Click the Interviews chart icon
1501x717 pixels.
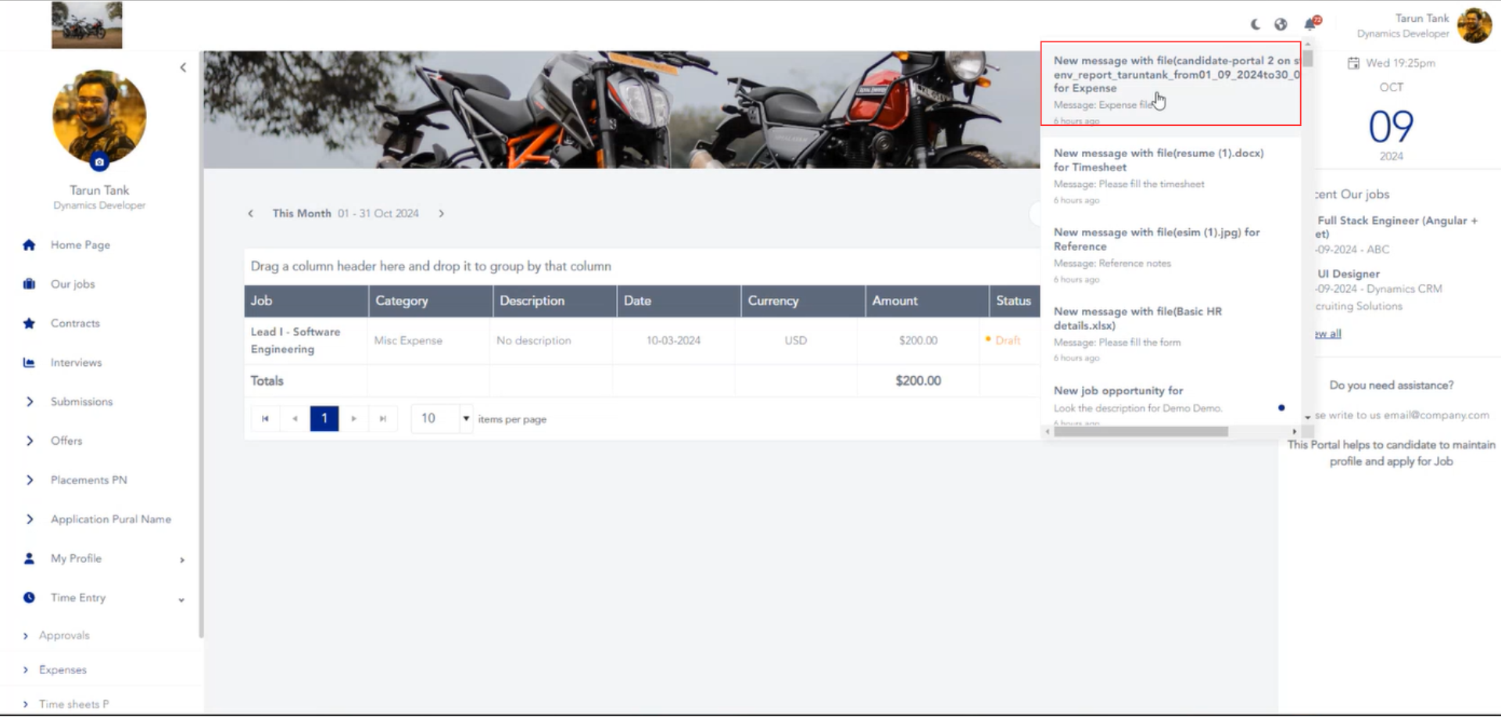[x=29, y=362]
